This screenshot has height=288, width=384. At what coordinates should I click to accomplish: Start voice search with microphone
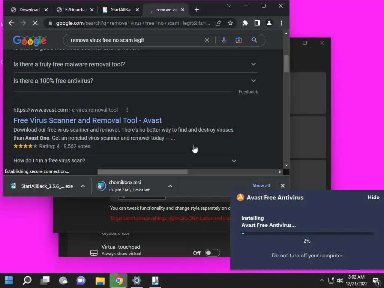[x=223, y=40]
